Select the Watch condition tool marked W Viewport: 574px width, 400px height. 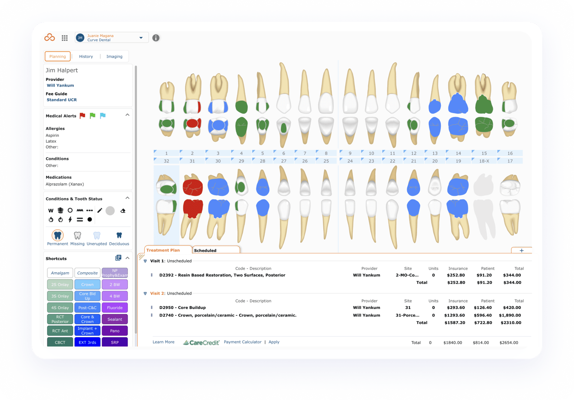[x=51, y=211]
